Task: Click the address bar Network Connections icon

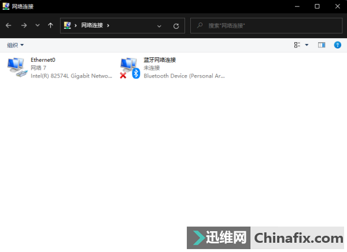Action: tap(67, 25)
